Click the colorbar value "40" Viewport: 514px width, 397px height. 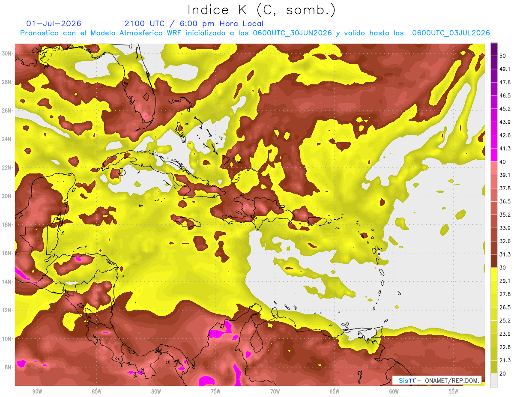(x=502, y=162)
